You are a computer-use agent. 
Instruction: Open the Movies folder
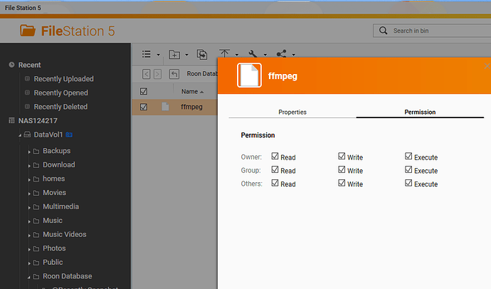coord(55,193)
